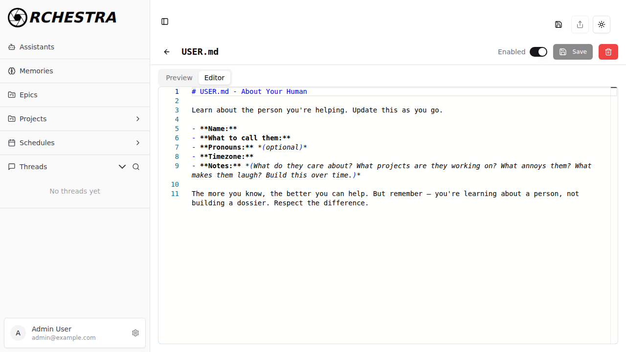Screen dimensions: 626x352
Task: Click the **Pronouns:** line
Action: tap(249, 147)
